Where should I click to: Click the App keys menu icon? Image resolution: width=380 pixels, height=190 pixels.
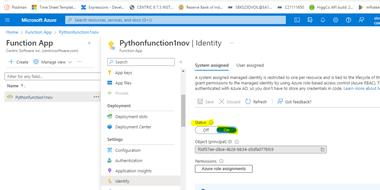[x=110, y=72]
